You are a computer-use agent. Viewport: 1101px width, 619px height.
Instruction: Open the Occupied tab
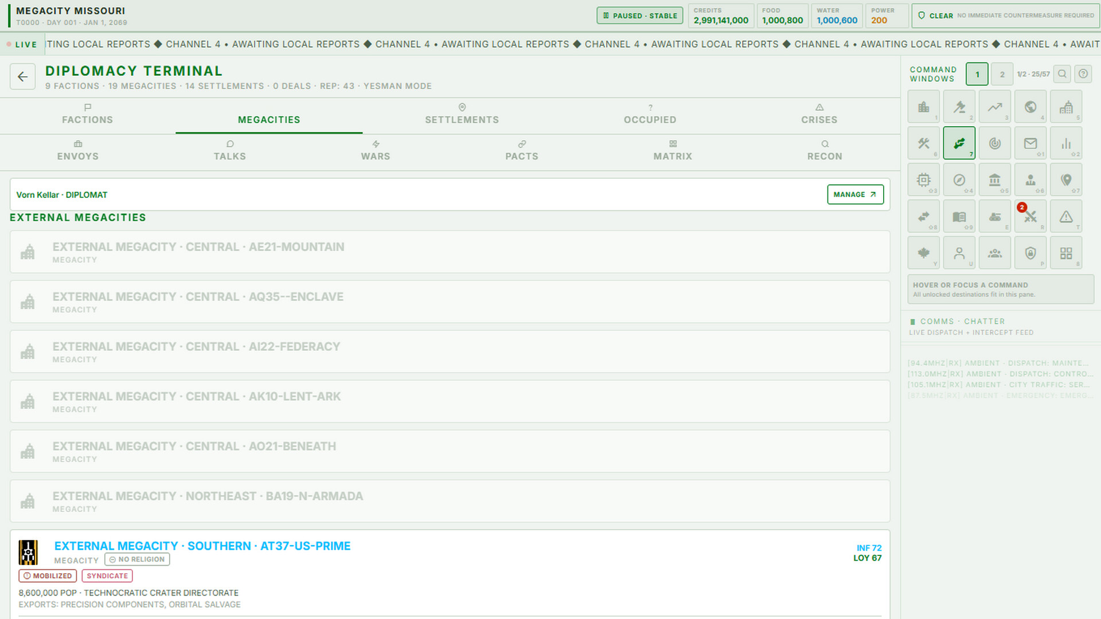650,115
